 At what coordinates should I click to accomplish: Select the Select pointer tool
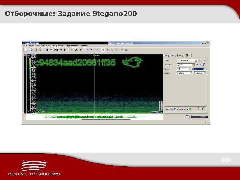point(107,50)
